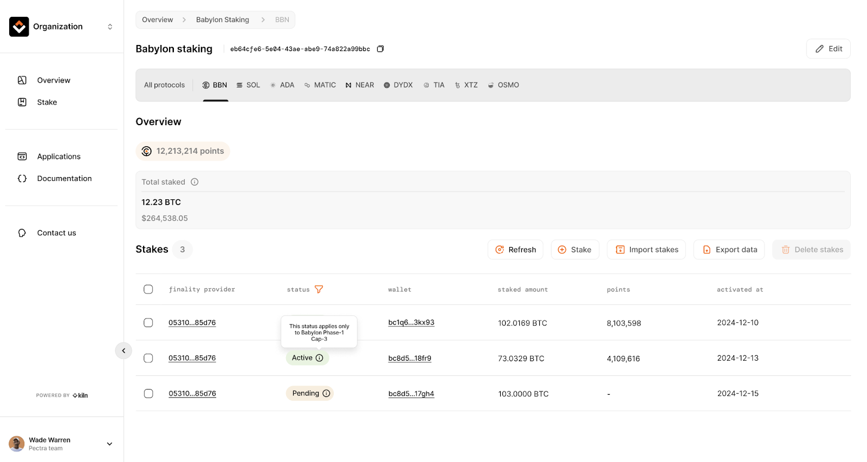Open wallet bc8d5...17gh4
The width and height of the screenshot is (867, 462).
point(411,394)
